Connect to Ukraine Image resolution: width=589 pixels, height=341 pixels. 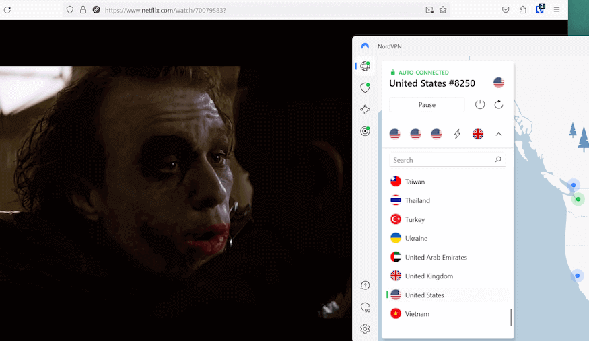coord(448,238)
